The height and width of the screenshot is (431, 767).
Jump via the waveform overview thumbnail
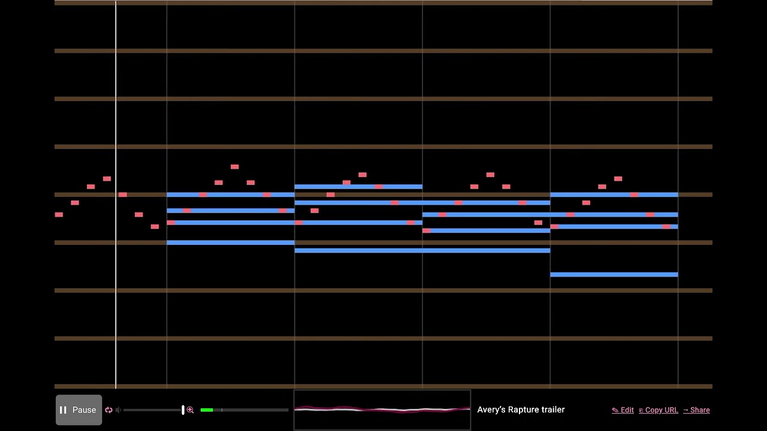pos(382,410)
